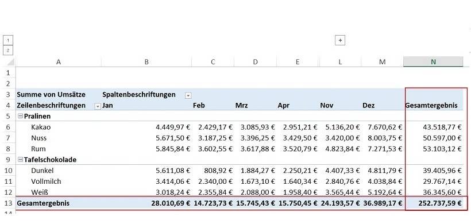
Task: Select column B header
Action: tap(146, 62)
